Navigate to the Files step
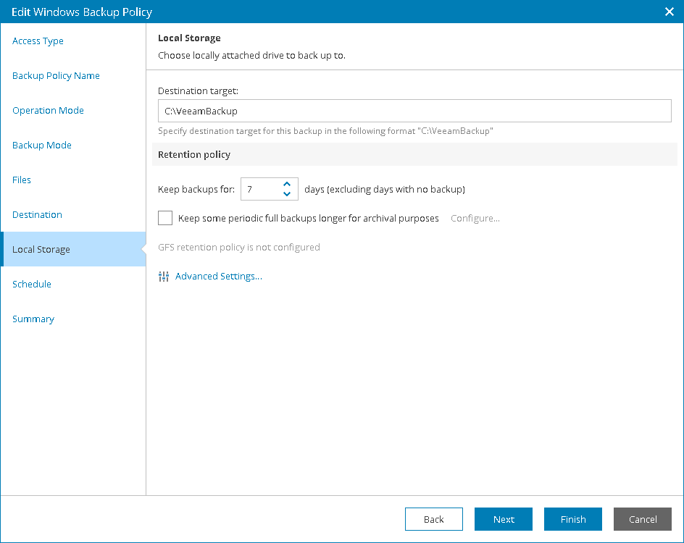Viewport: 684px width, 543px height. point(22,180)
